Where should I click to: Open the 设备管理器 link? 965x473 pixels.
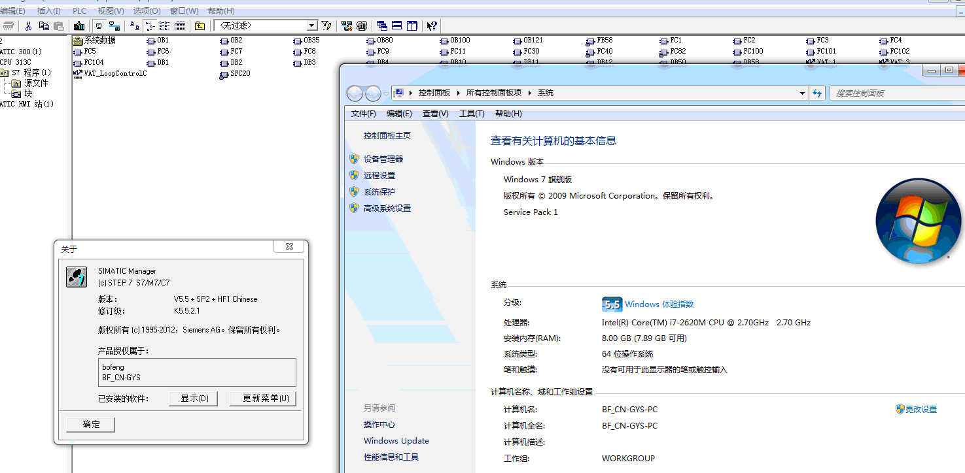point(383,159)
